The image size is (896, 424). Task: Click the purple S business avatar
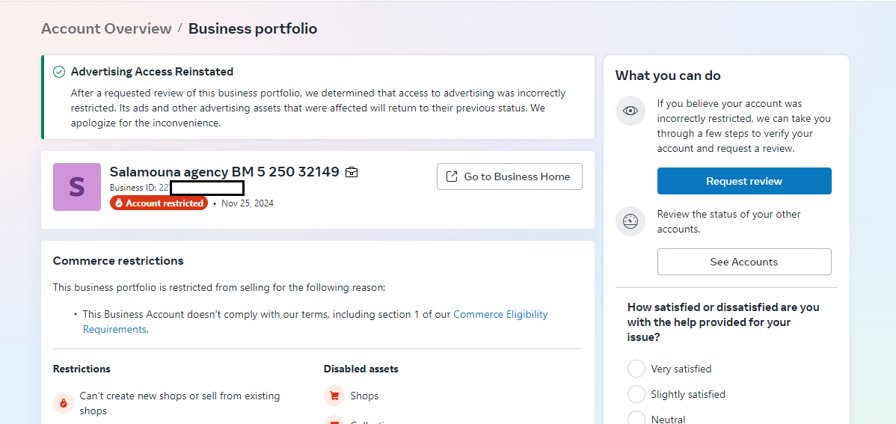click(x=77, y=187)
